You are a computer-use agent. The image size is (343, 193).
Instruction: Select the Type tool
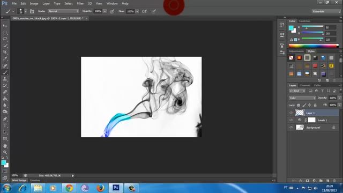5,125
